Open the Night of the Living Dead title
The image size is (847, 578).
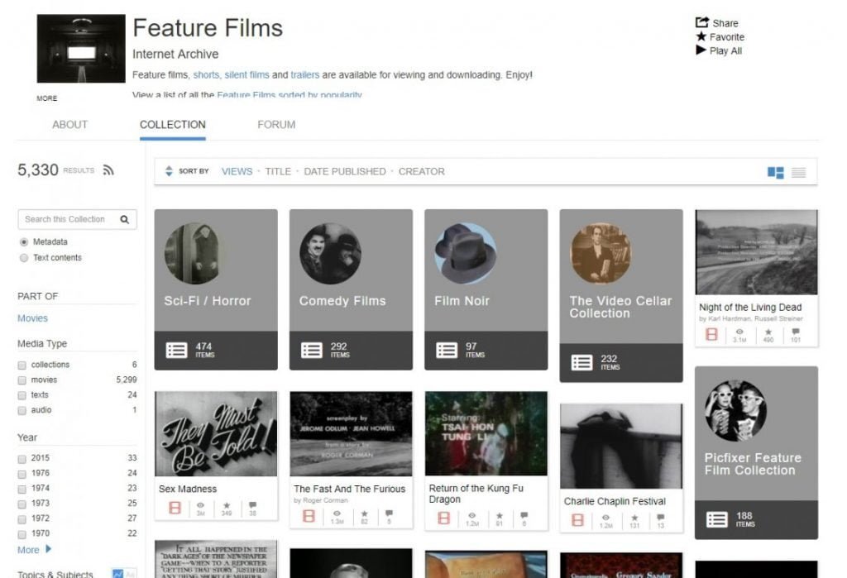click(749, 307)
